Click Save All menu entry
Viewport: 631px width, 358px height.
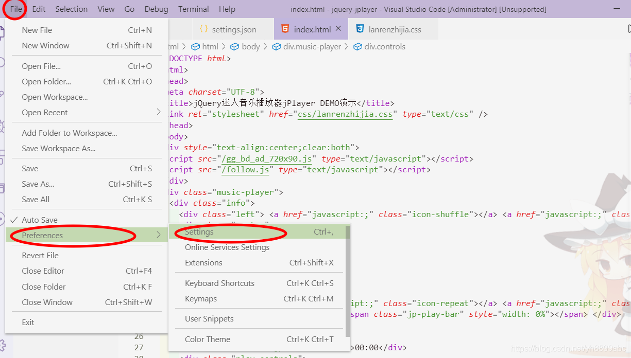click(x=87, y=200)
